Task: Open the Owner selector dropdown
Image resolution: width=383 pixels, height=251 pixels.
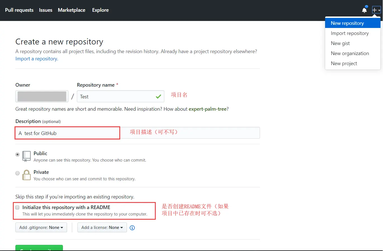Action: tap(42, 96)
